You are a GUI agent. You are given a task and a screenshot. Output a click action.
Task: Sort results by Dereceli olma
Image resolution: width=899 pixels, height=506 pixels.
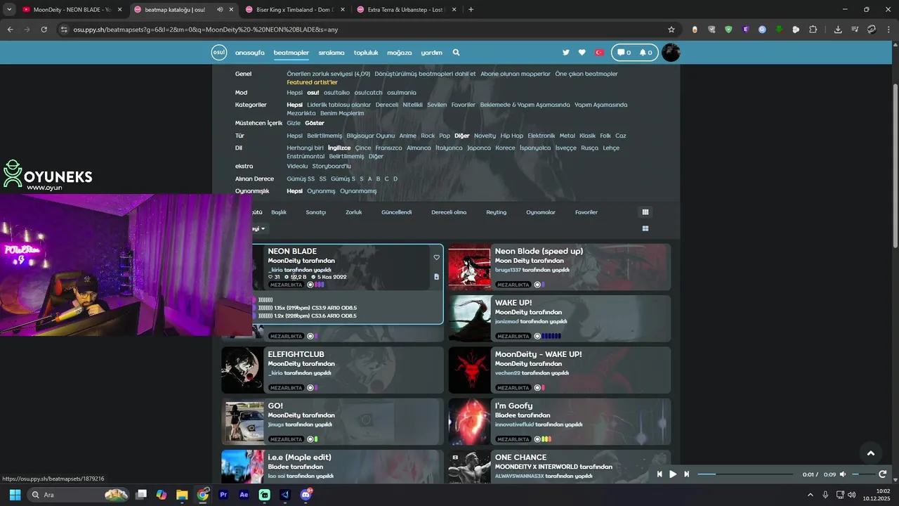[449, 212]
